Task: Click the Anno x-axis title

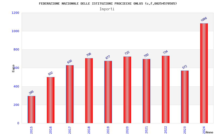Action: [209, 132]
